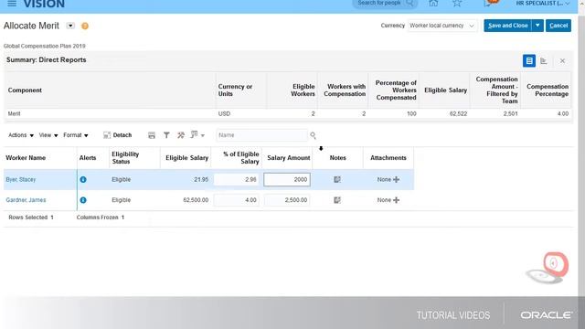Open the hamburger navigation menu
Image resolution: width=585 pixels, height=329 pixels.
(12, 4)
